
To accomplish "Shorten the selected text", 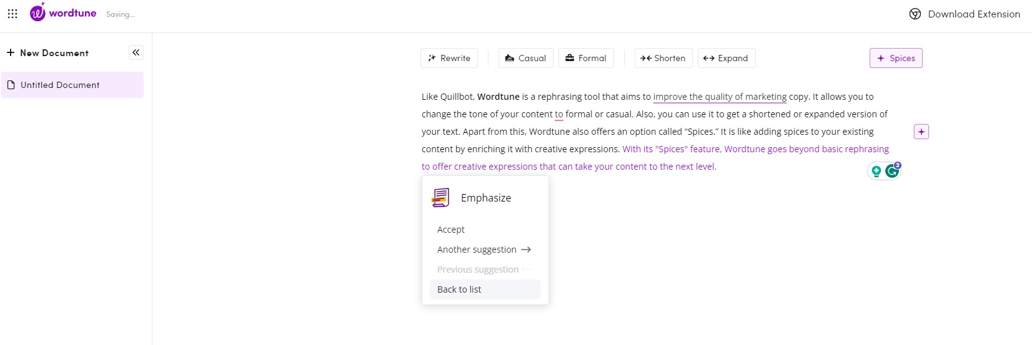I will [x=663, y=58].
